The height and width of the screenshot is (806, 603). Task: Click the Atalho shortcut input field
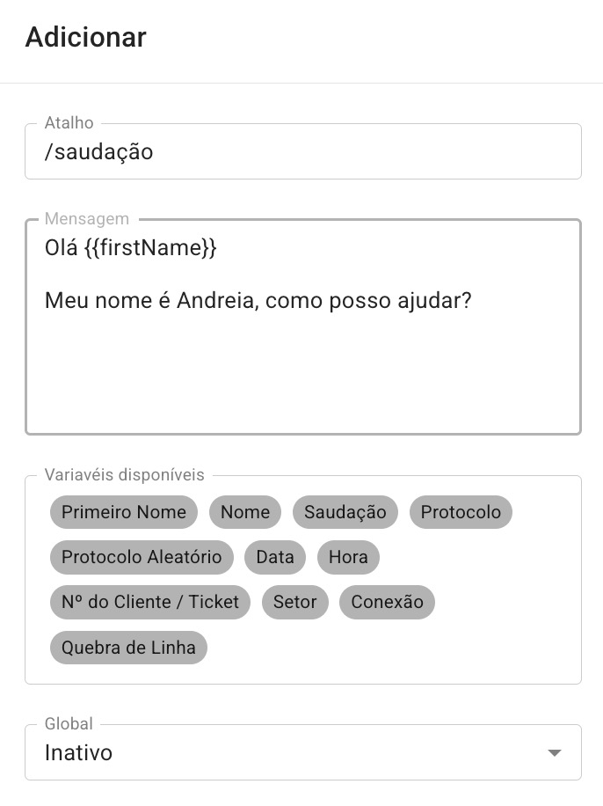tap(303, 151)
